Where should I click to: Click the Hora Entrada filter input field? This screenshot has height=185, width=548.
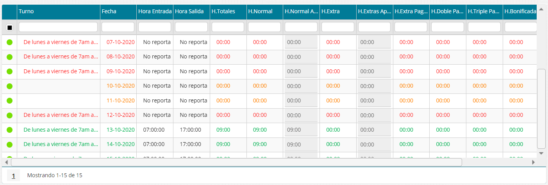coord(155,27)
